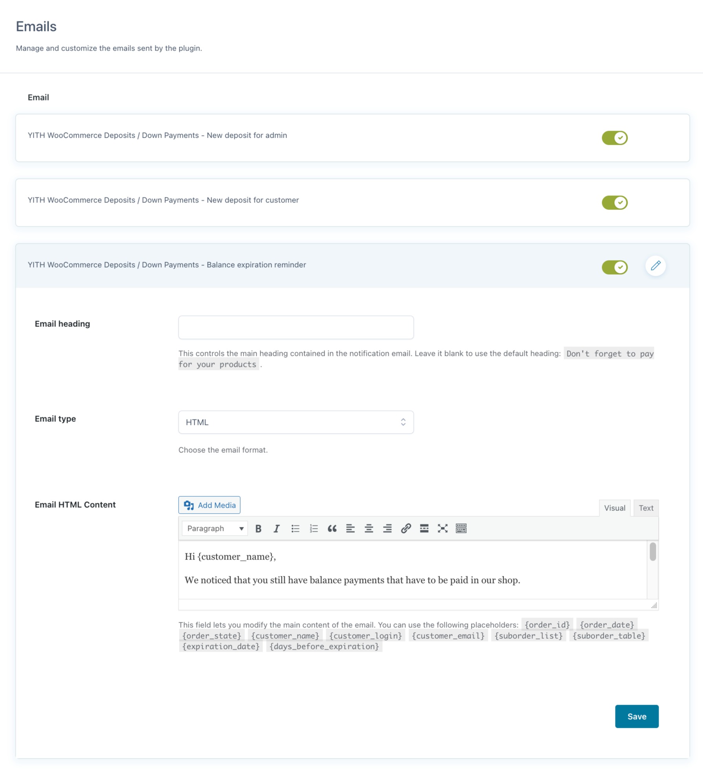Click the Add Media button
Image resolution: width=703 pixels, height=771 pixels.
[x=209, y=505]
